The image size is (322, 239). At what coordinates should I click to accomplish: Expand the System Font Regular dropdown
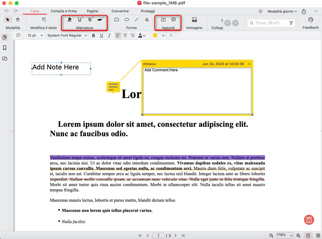(67, 35)
